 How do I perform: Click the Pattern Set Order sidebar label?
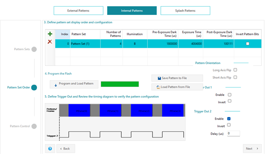18,88
